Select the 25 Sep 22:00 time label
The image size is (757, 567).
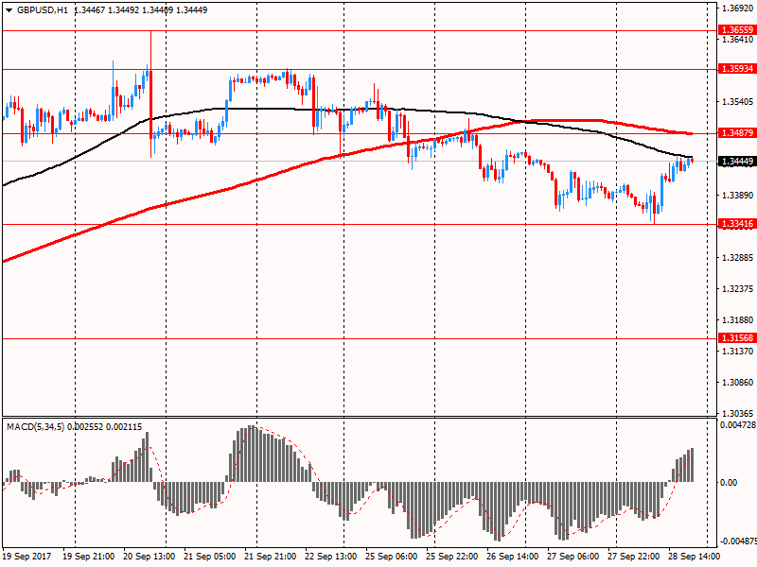coord(452,557)
